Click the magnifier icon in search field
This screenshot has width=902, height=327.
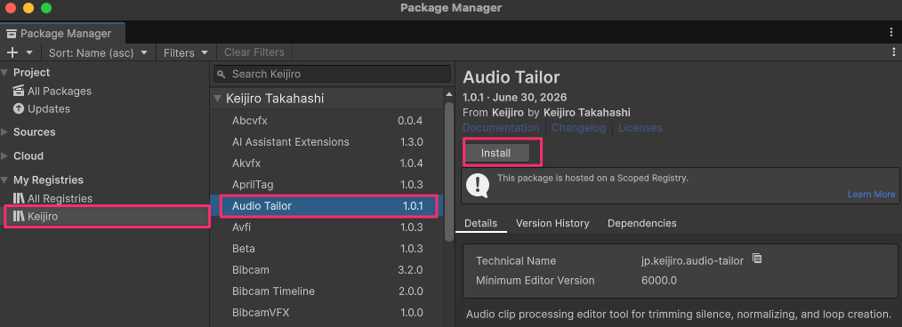coord(222,74)
